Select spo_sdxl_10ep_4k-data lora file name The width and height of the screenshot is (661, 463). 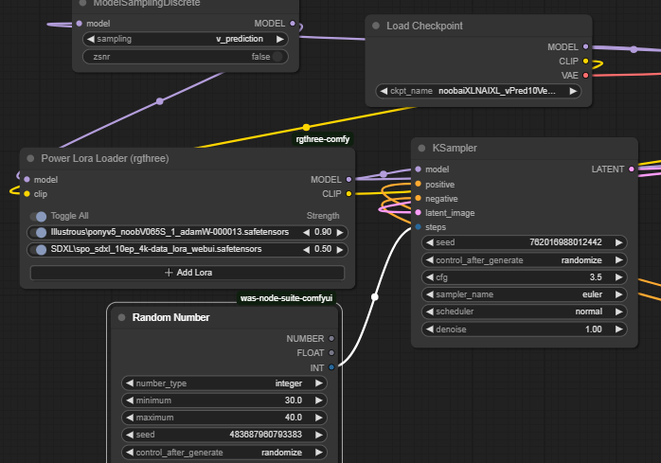[156, 249]
